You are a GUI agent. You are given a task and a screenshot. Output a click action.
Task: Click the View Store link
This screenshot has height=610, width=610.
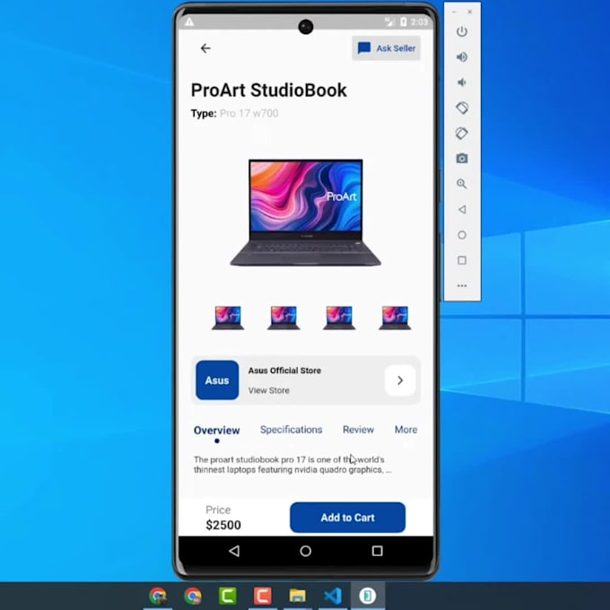click(269, 390)
